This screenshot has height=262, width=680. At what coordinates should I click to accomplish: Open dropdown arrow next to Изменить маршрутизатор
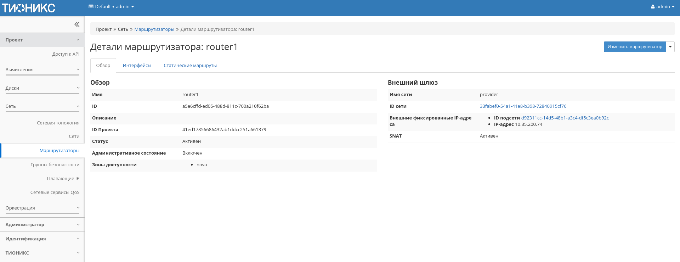tap(670, 47)
